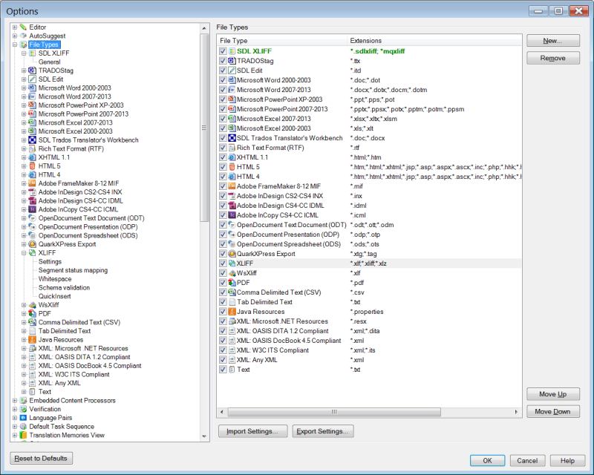Click the SDL XLIFF icon in file type list

(x=232, y=51)
